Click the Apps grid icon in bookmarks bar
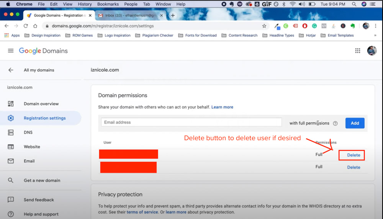The width and height of the screenshot is (383, 219). (x=7, y=35)
